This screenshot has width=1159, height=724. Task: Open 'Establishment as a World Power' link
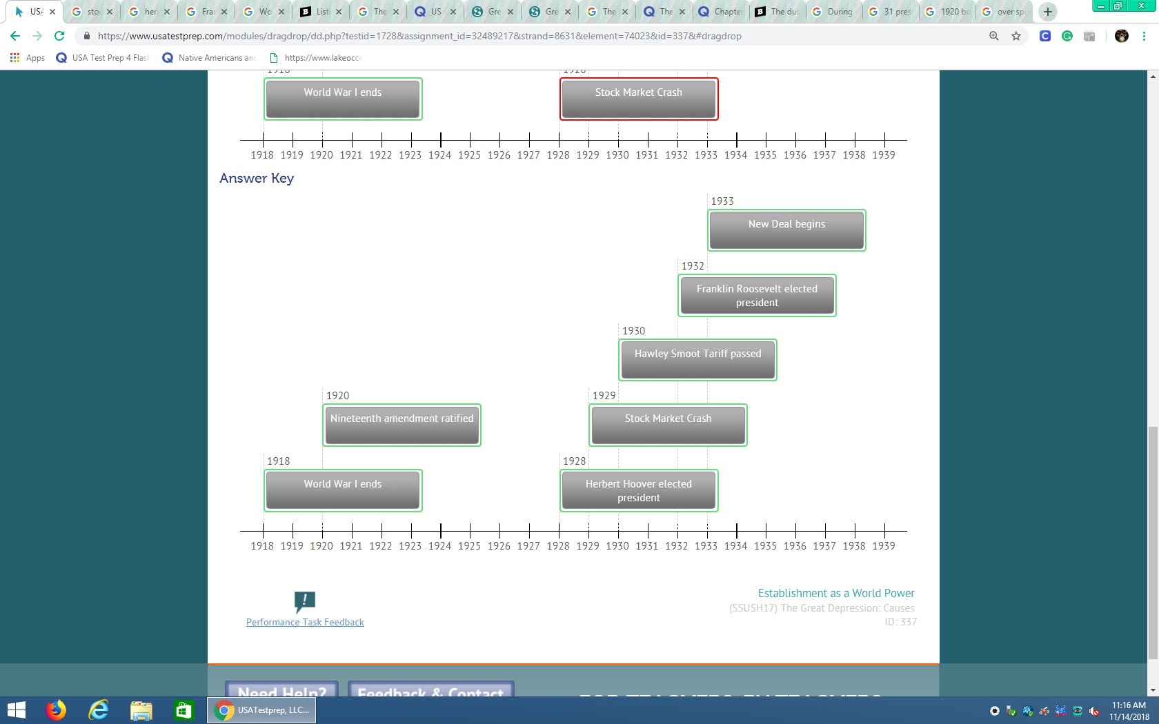pos(835,593)
